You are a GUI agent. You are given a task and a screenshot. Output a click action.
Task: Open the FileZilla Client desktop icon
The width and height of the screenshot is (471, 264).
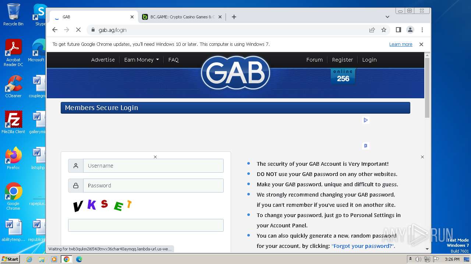[13, 122]
